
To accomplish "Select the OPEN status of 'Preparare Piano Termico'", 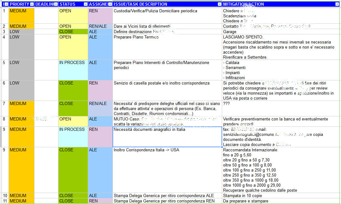I will pyautogui.click(x=73, y=47).
